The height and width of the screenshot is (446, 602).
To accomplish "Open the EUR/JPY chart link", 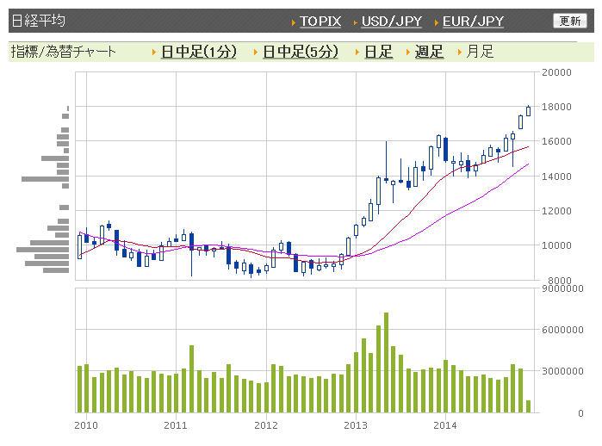I will (x=473, y=22).
